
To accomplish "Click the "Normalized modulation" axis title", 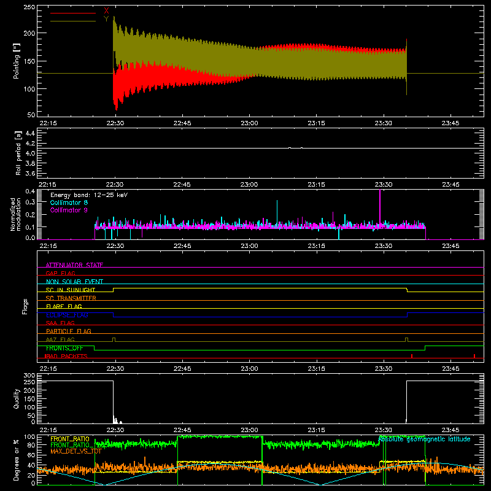I will pos(16,214).
